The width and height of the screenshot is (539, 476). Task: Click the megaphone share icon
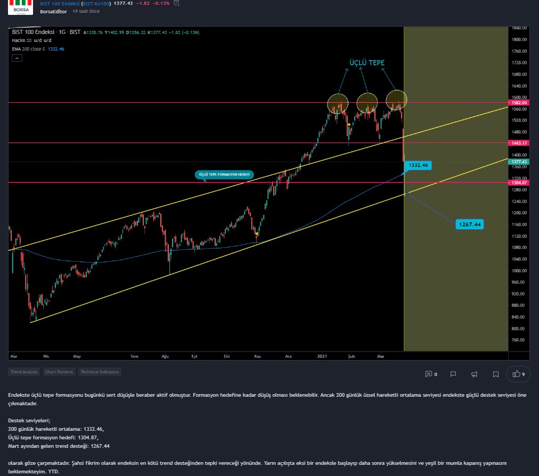pos(474,374)
